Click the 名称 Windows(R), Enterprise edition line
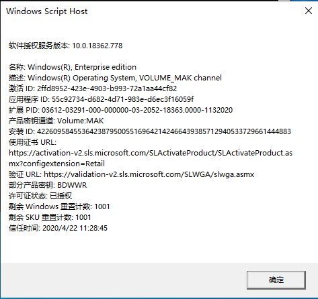This screenshot has width=318, height=299. 73,67
